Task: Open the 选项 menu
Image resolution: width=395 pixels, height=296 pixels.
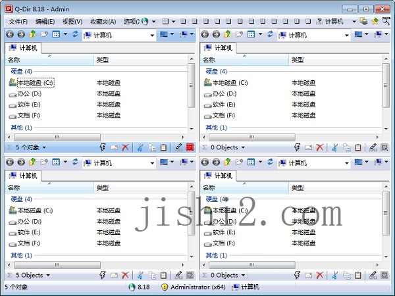Action: [131, 22]
